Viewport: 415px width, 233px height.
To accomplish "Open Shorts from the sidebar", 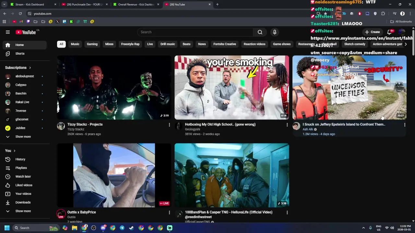I will coord(25,53).
